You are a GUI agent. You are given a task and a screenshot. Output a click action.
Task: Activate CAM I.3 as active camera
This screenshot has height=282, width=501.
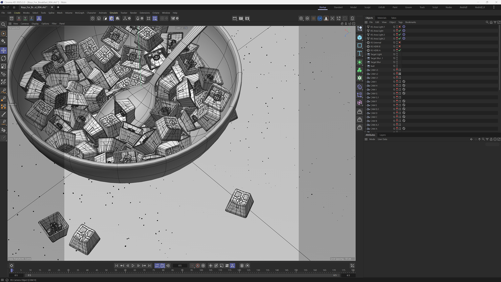click(399, 70)
